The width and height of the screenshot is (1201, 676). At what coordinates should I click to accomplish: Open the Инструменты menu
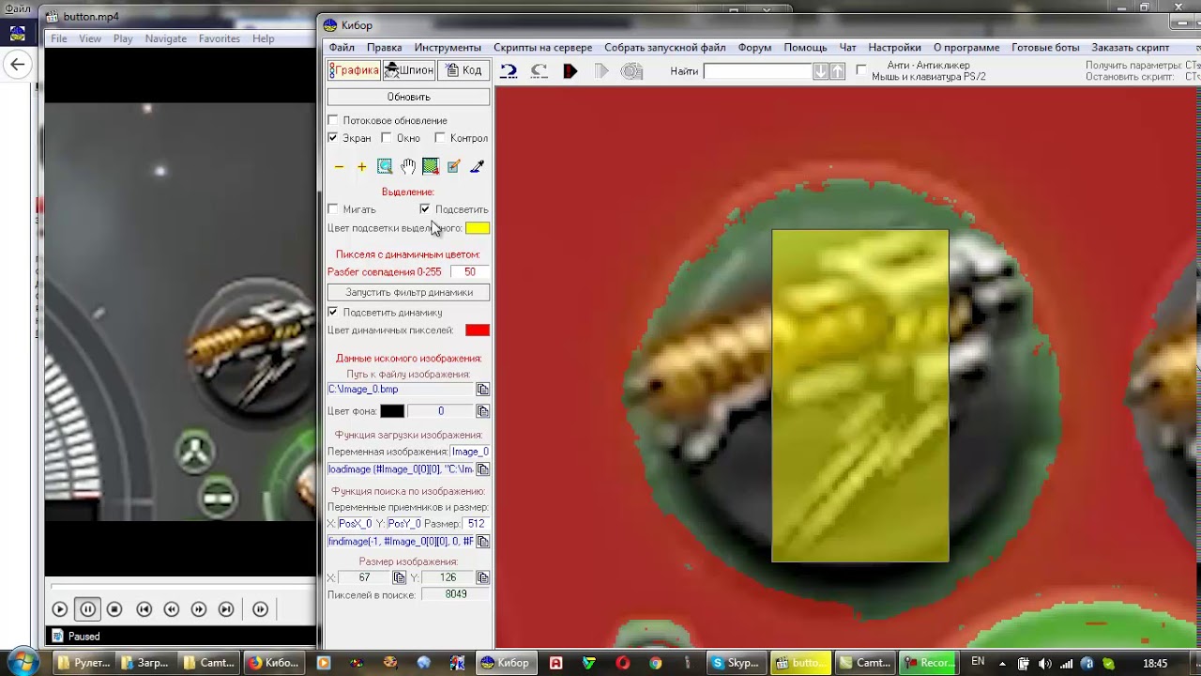coord(448,47)
